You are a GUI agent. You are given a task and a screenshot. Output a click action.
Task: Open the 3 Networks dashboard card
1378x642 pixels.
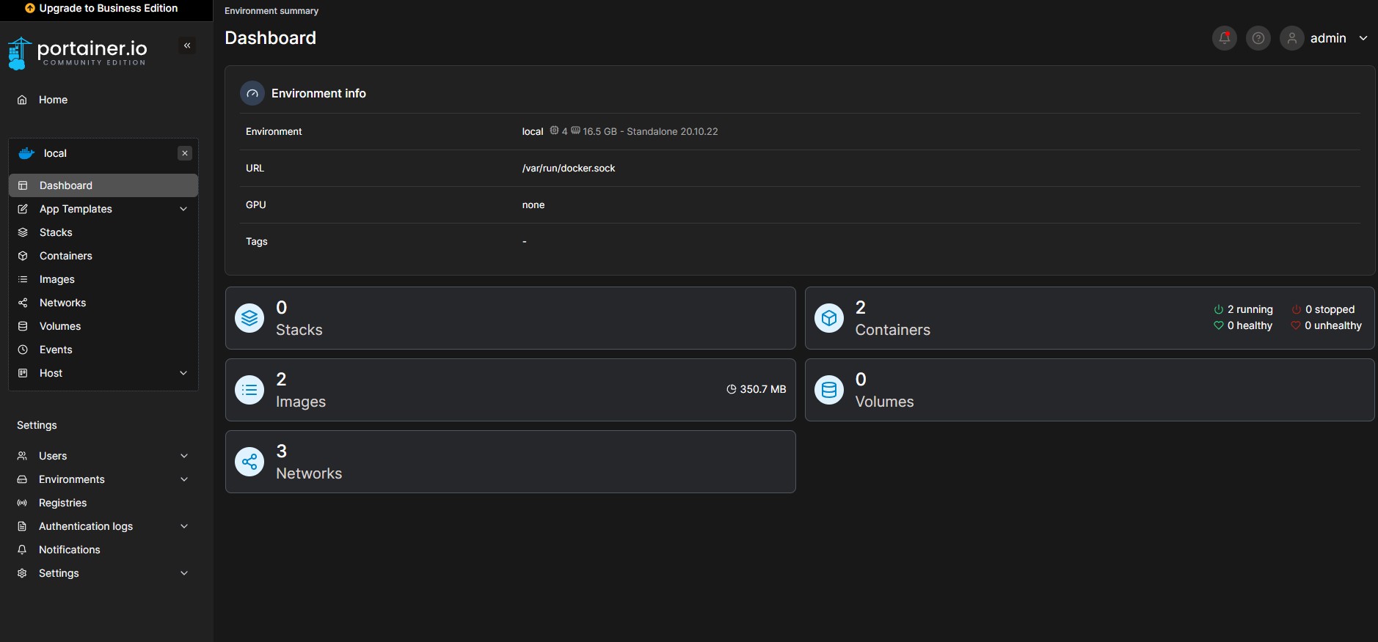tap(511, 462)
